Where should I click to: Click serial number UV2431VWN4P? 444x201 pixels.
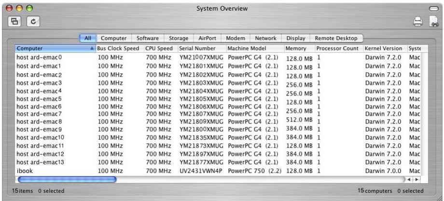[x=201, y=171]
